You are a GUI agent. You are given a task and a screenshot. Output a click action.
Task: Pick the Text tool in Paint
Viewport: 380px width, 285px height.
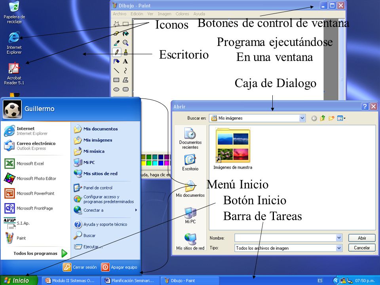click(x=125, y=61)
